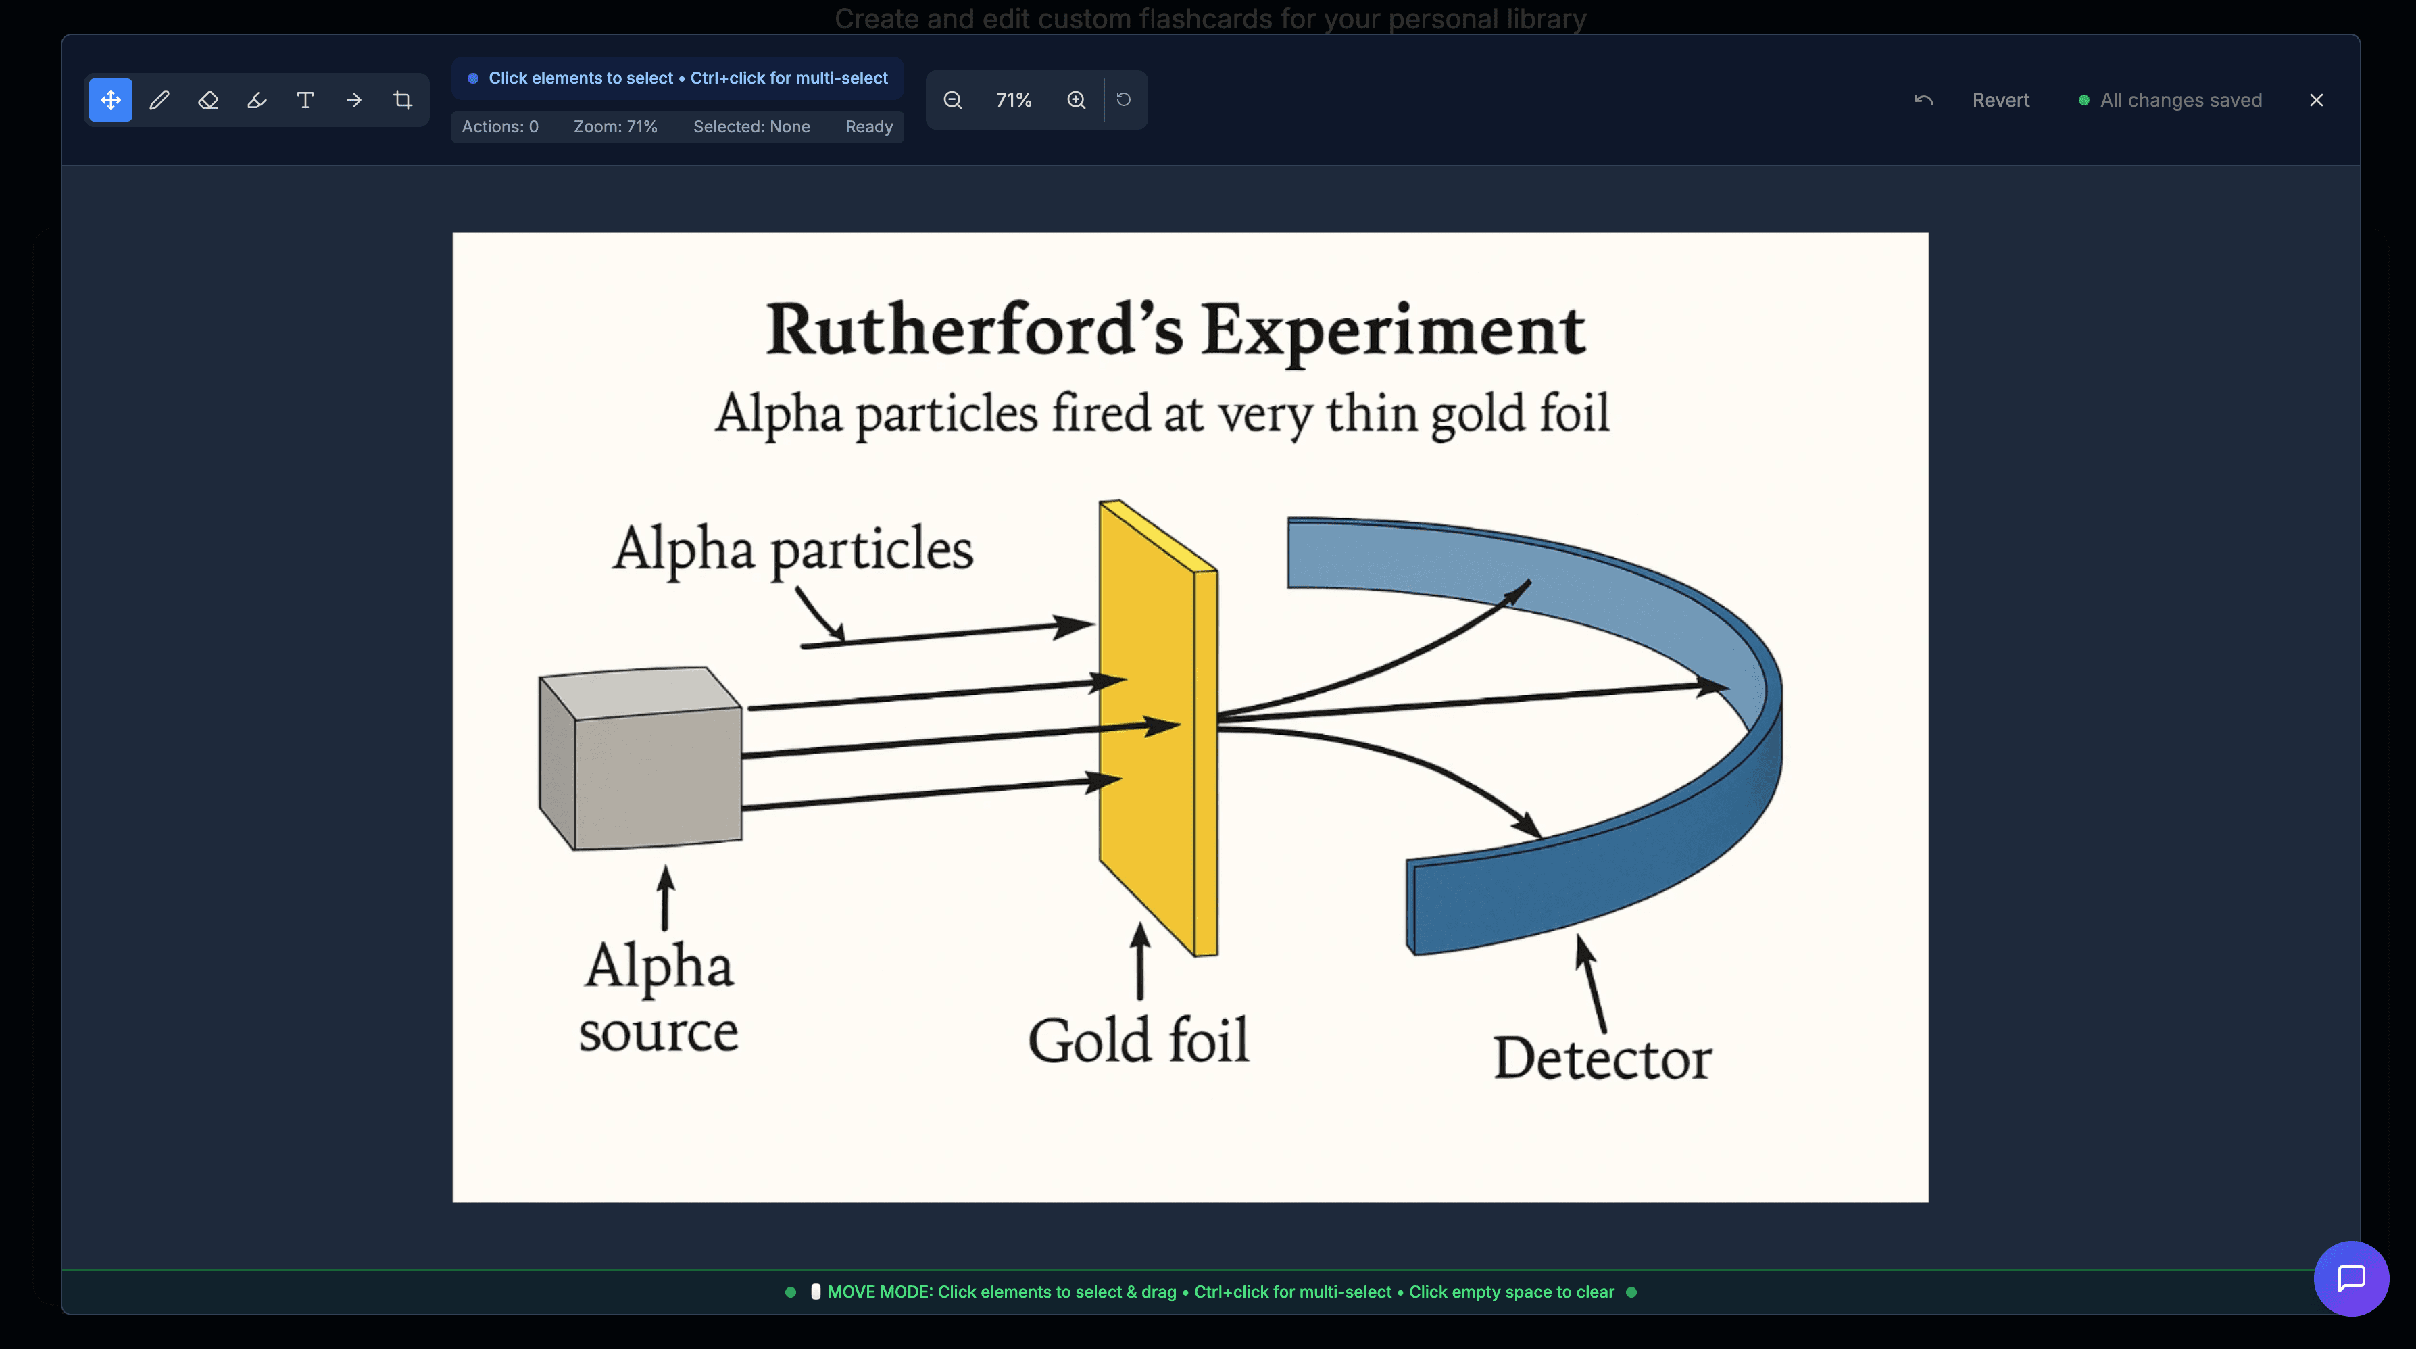2416x1349 pixels.
Task: Click the multi-select hint banner
Action: [677, 78]
